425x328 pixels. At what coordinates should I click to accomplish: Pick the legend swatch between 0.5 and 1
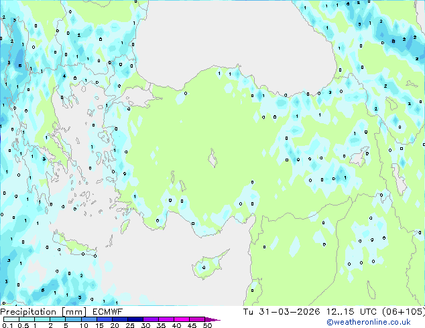click(x=27, y=319)
